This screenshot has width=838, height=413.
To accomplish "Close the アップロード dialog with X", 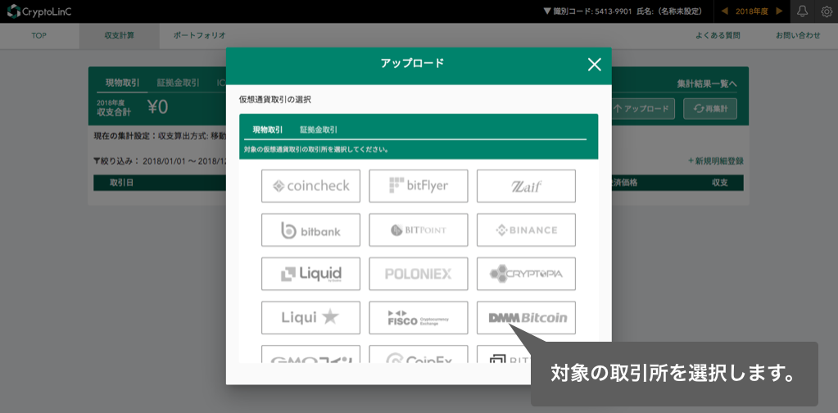I will (594, 65).
